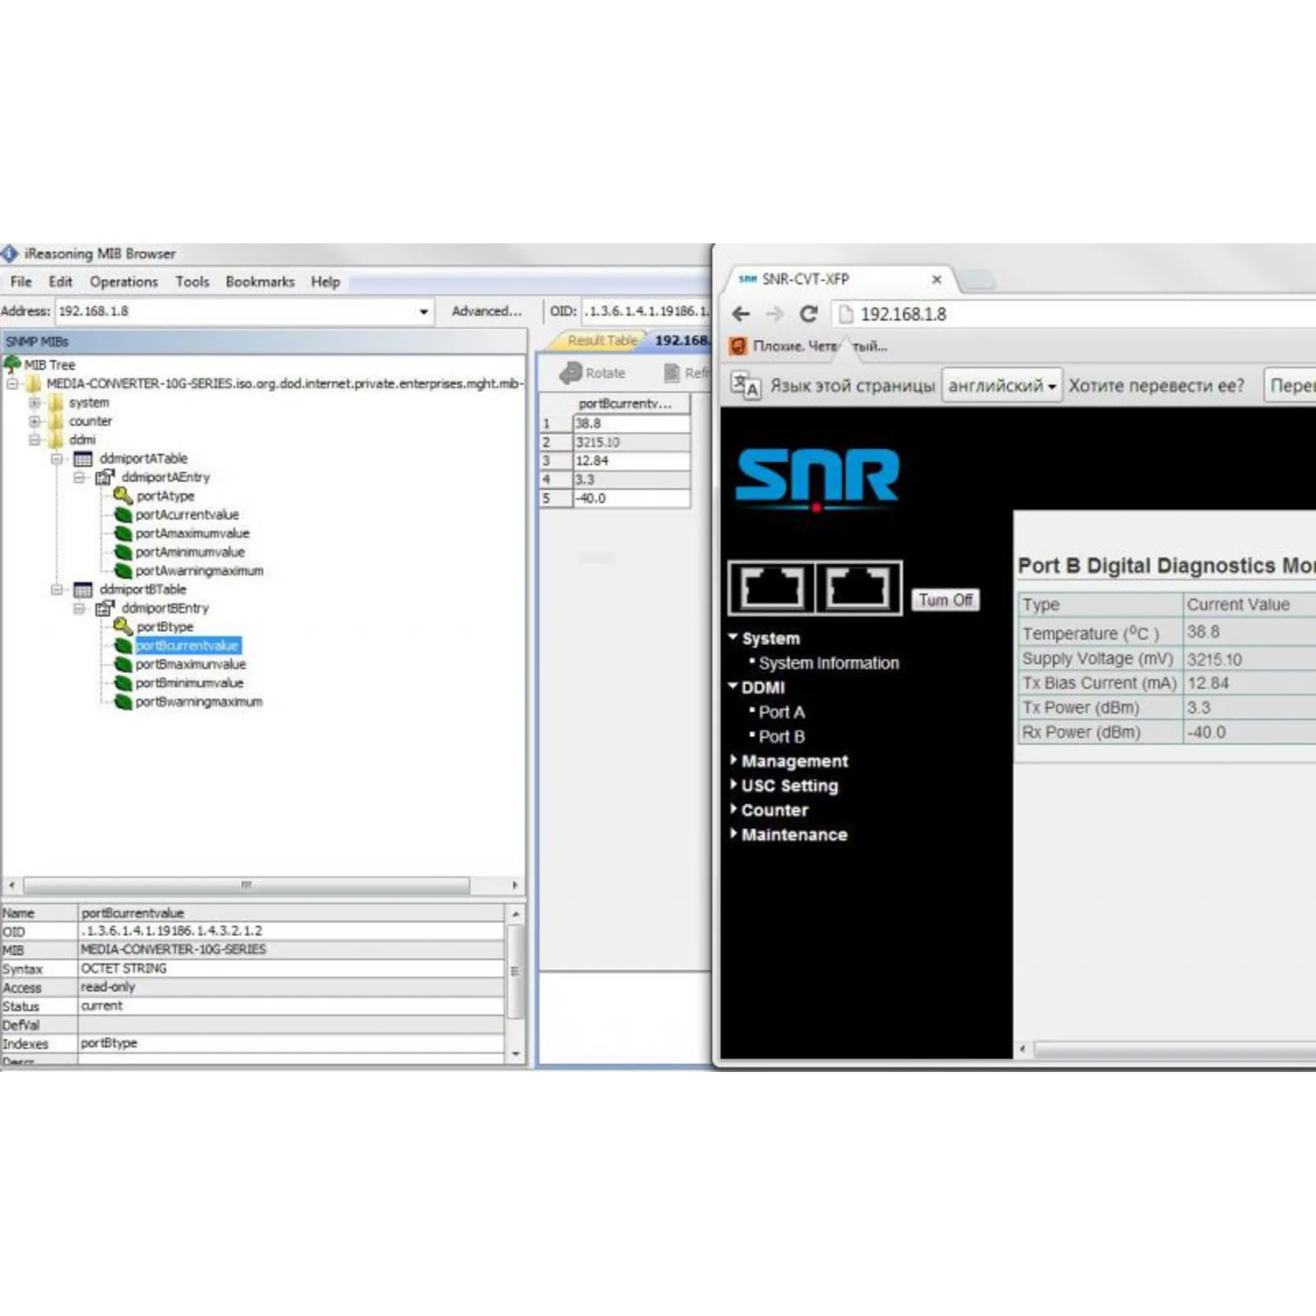
Task: Click the ddmiportATable table icon
Action: click(x=83, y=459)
